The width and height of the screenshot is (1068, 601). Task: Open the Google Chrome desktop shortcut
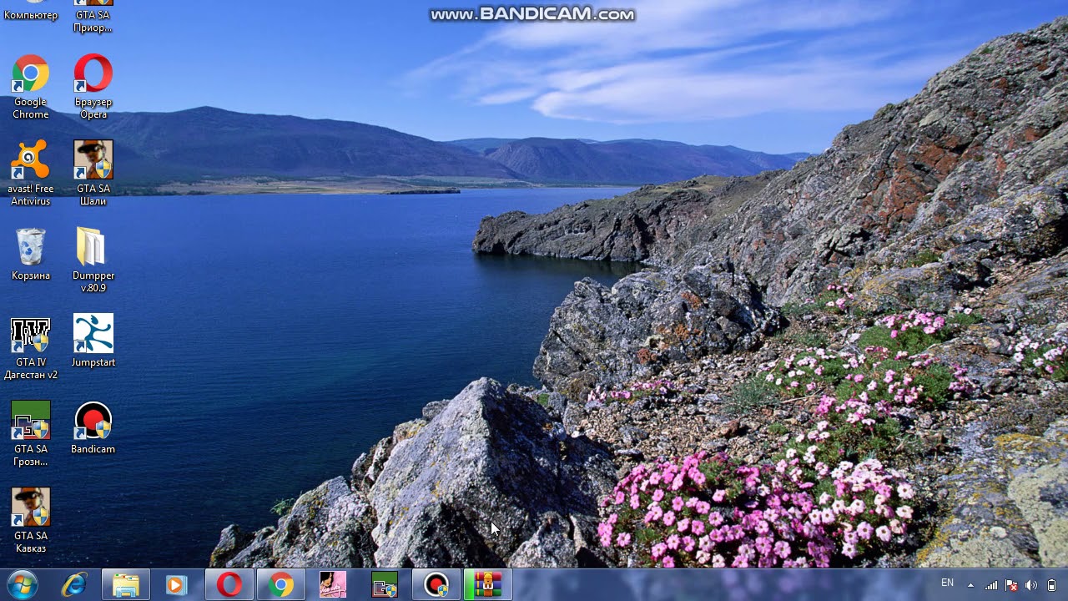coord(31,87)
